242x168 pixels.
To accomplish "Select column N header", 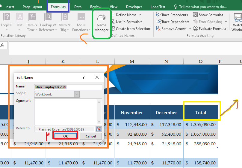I will click(166, 61).
